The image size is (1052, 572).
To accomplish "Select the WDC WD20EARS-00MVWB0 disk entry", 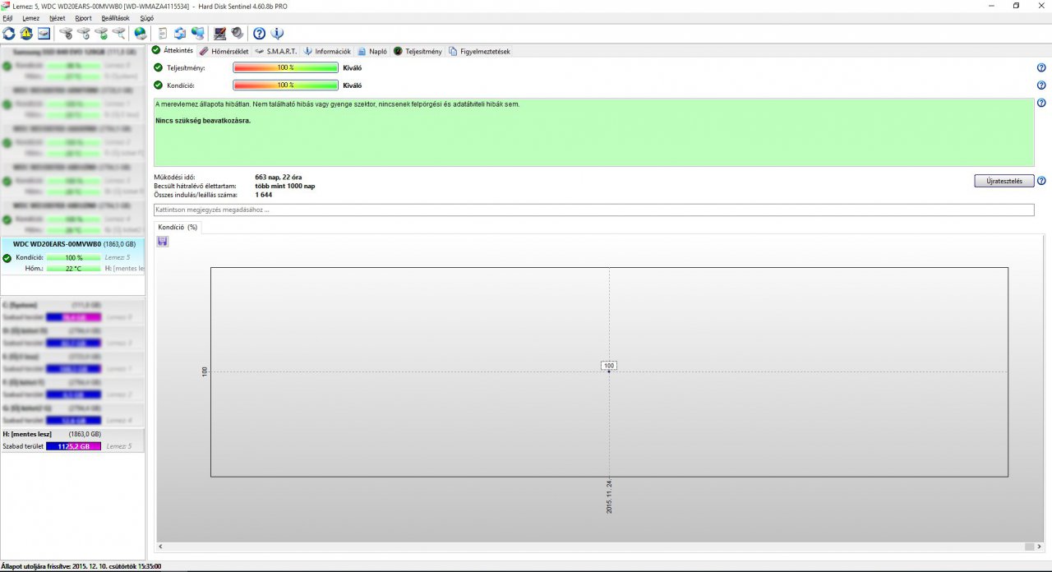I will [x=72, y=256].
